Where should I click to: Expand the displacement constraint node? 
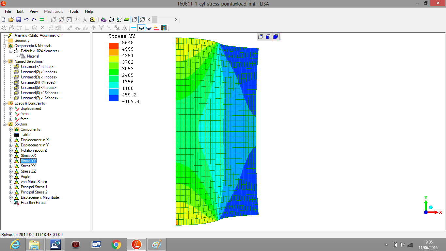coord(10,109)
